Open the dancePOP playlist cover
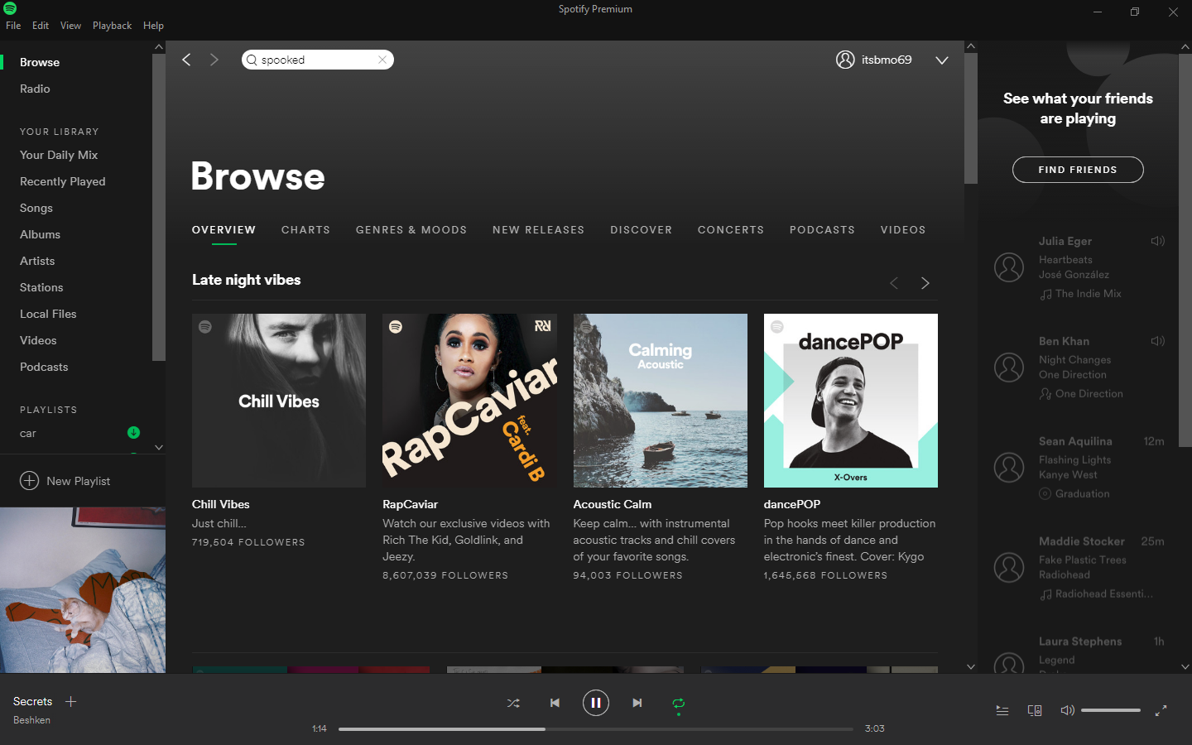 click(x=851, y=401)
